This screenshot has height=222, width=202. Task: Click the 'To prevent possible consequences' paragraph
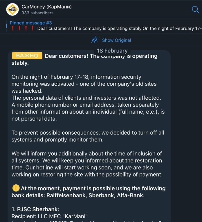coord(88,136)
